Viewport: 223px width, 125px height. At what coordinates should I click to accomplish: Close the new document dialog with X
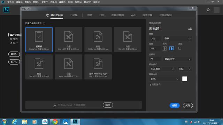coord(193,8)
